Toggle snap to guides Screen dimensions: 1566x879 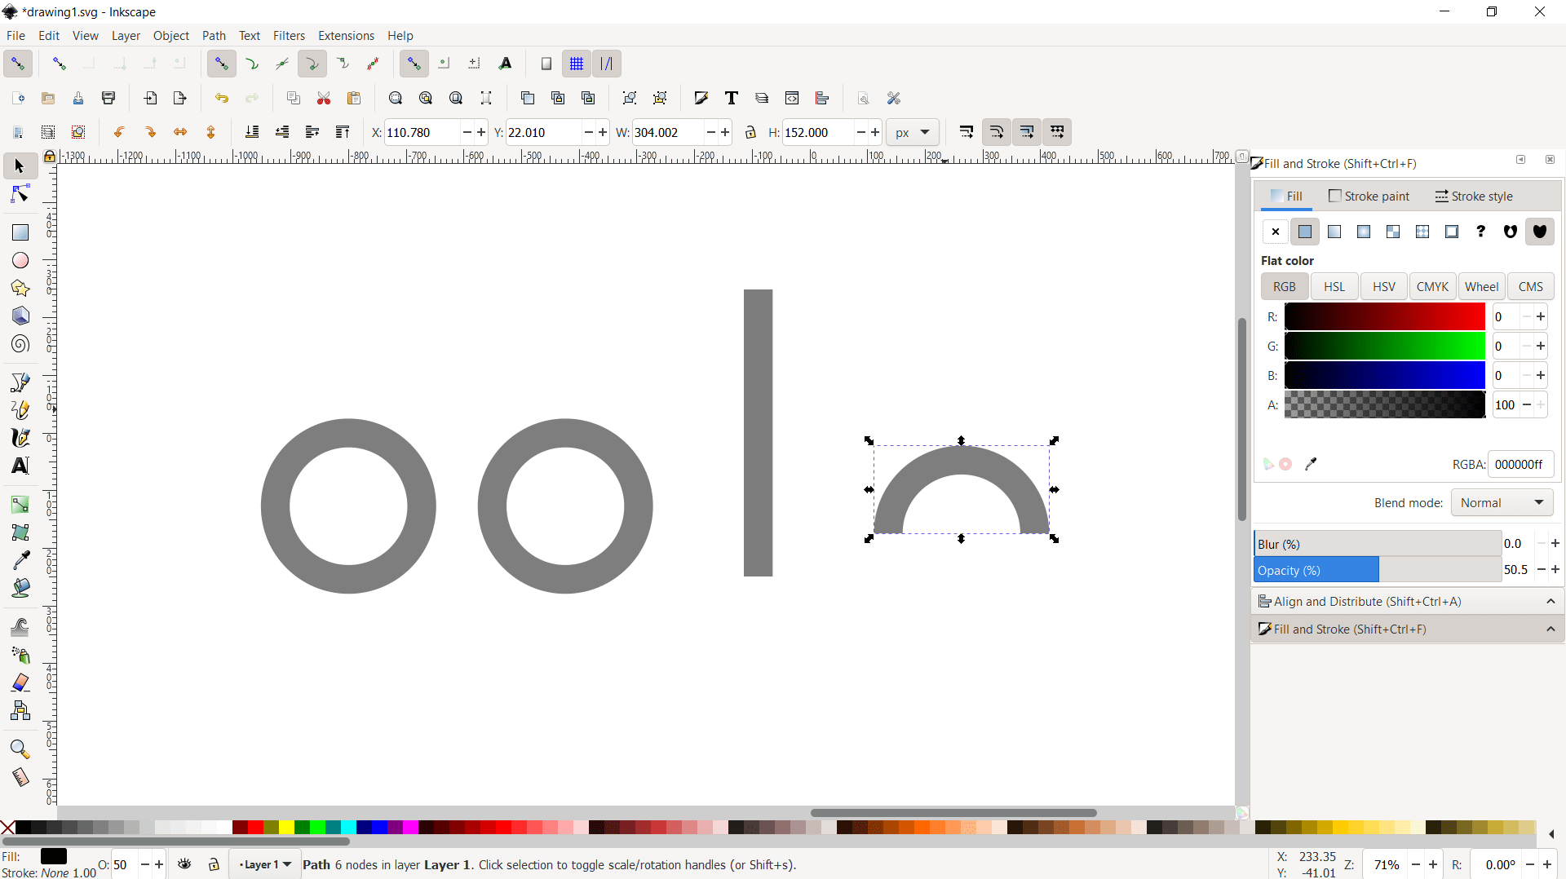coord(607,64)
